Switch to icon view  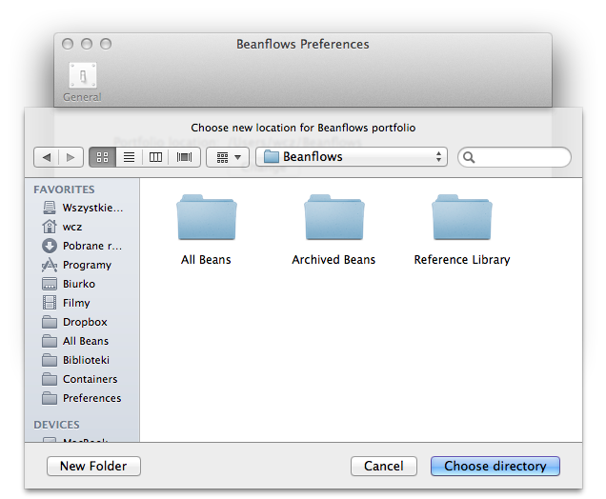click(102, 157)
